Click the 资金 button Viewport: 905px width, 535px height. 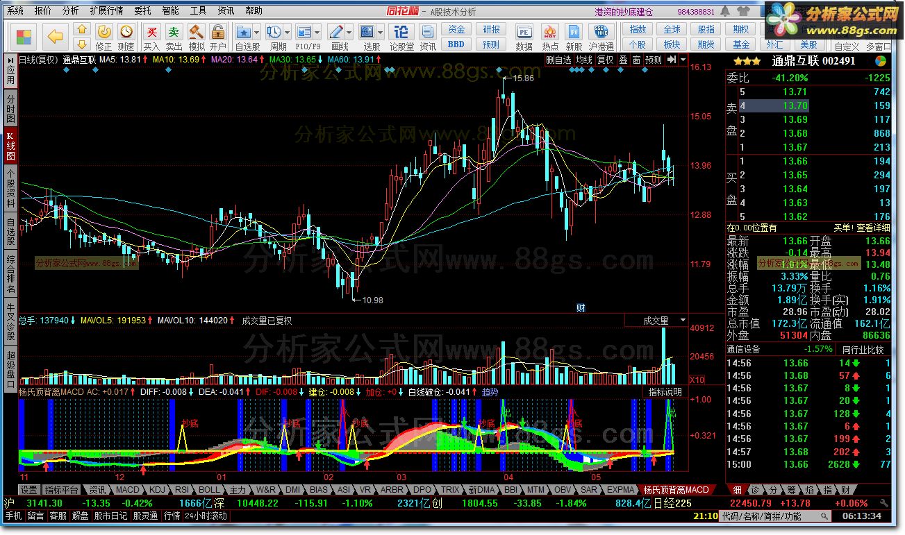(456, 30)
